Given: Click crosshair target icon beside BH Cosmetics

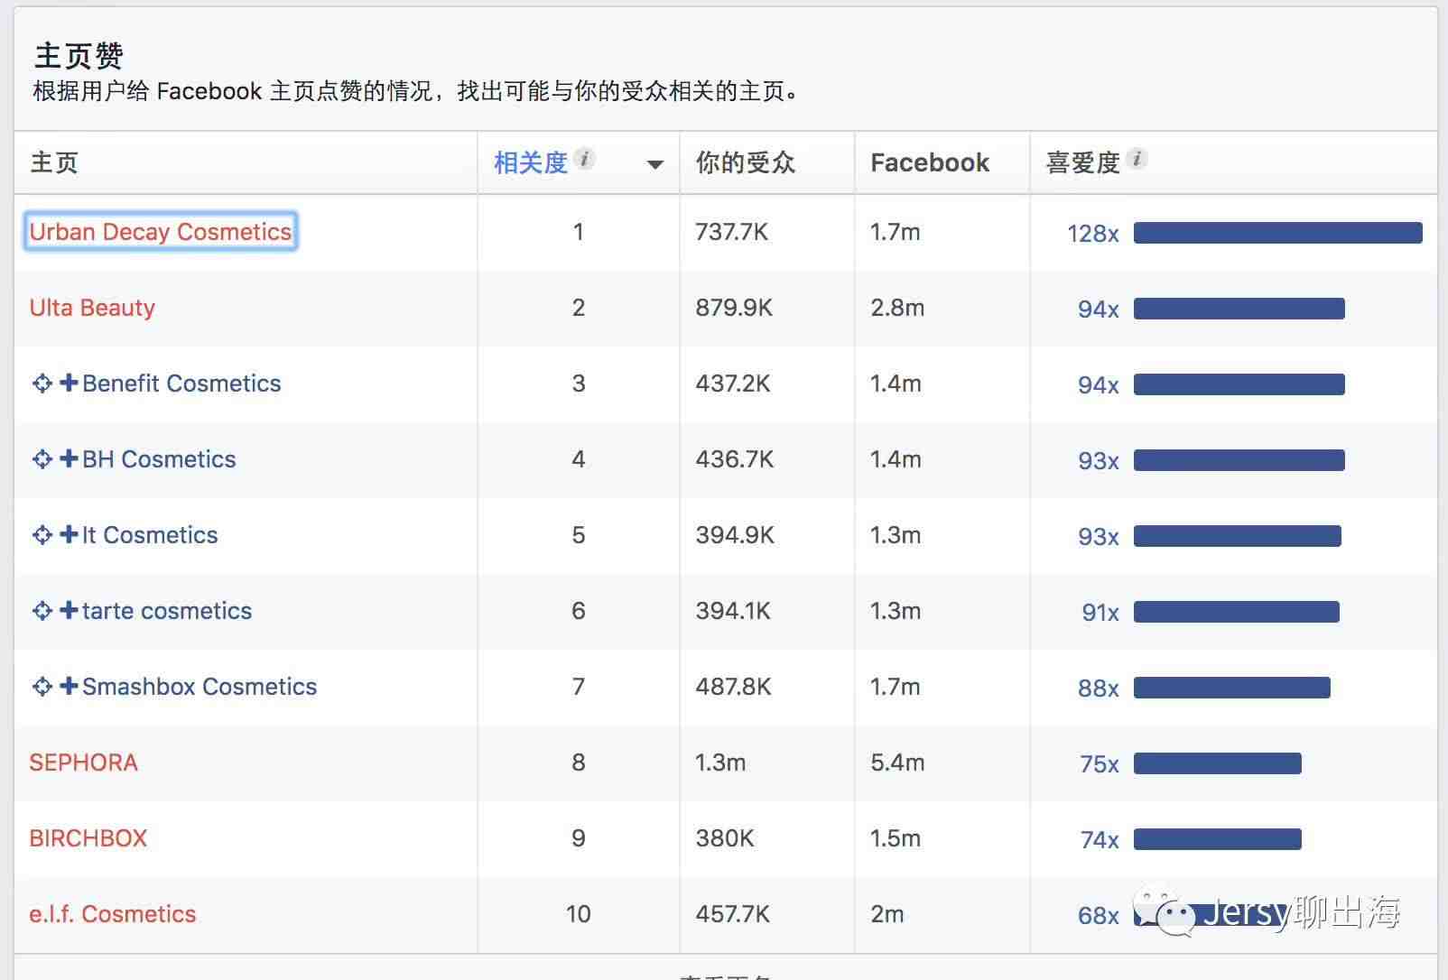Looking at the screenshot, I should point(42,459).
